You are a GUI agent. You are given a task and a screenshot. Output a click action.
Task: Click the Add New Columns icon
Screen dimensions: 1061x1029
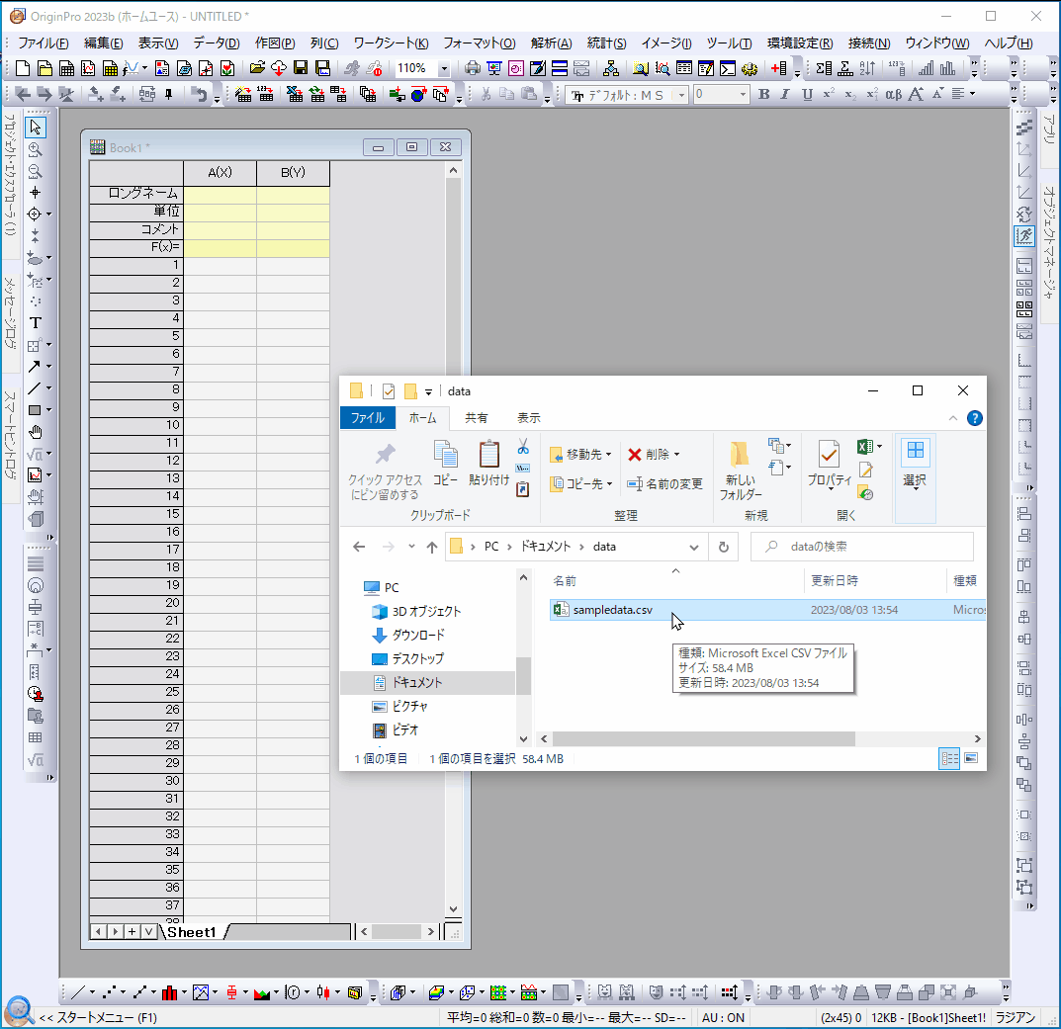coord(779,68)
